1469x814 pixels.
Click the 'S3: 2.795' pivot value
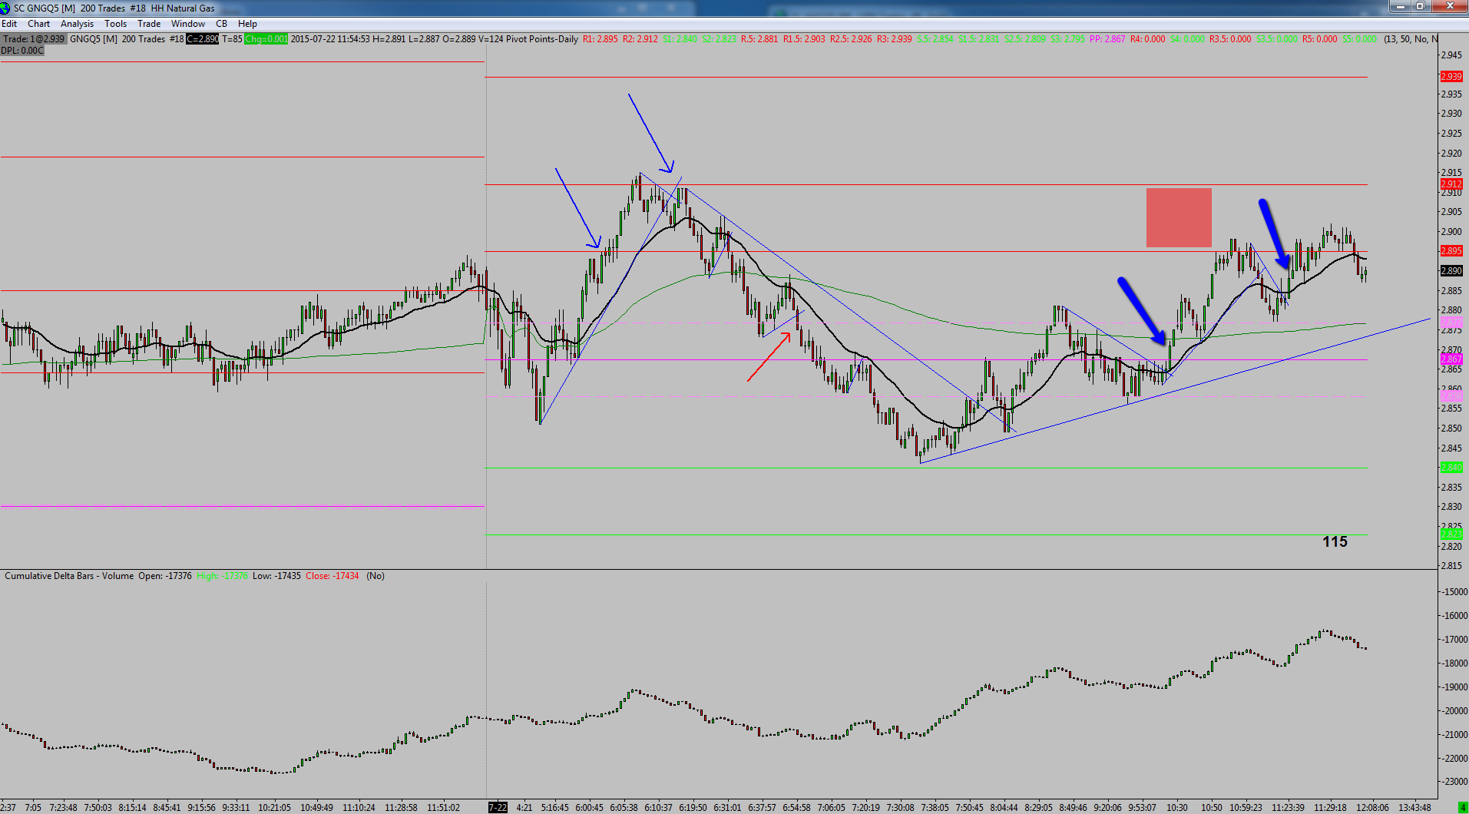(1067, 39)
